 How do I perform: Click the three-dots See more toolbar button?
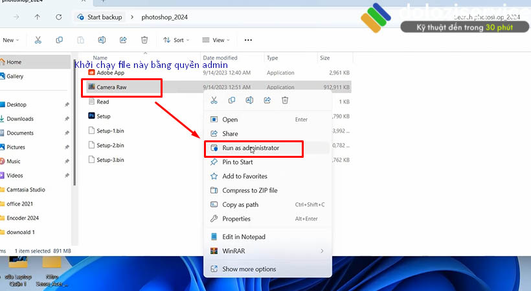click(x=247, y=40)
